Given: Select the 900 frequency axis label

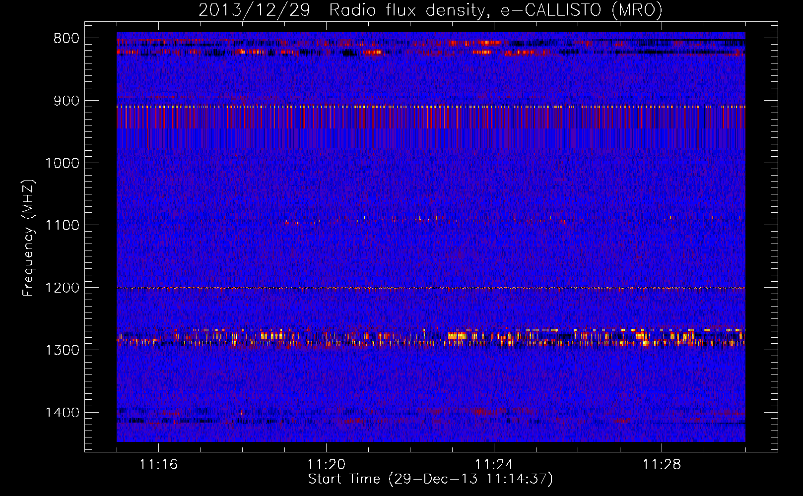Looking at the screenshot, I should point(67,101).
